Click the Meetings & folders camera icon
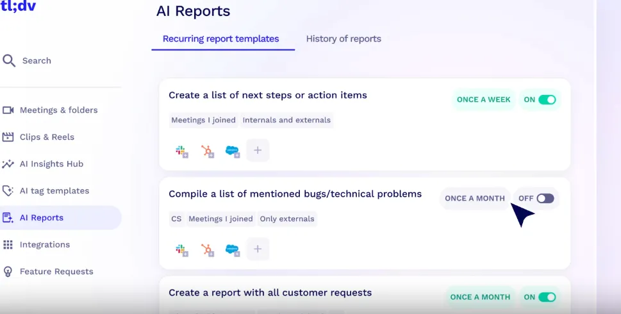The height and width of the screenshot is (314, 621). [x=8, y=110]
